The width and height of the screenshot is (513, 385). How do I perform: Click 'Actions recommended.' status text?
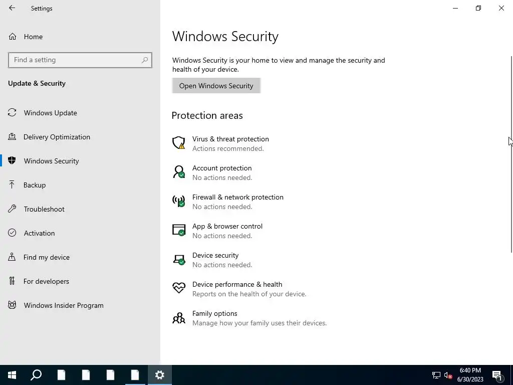tap(228, 148)
